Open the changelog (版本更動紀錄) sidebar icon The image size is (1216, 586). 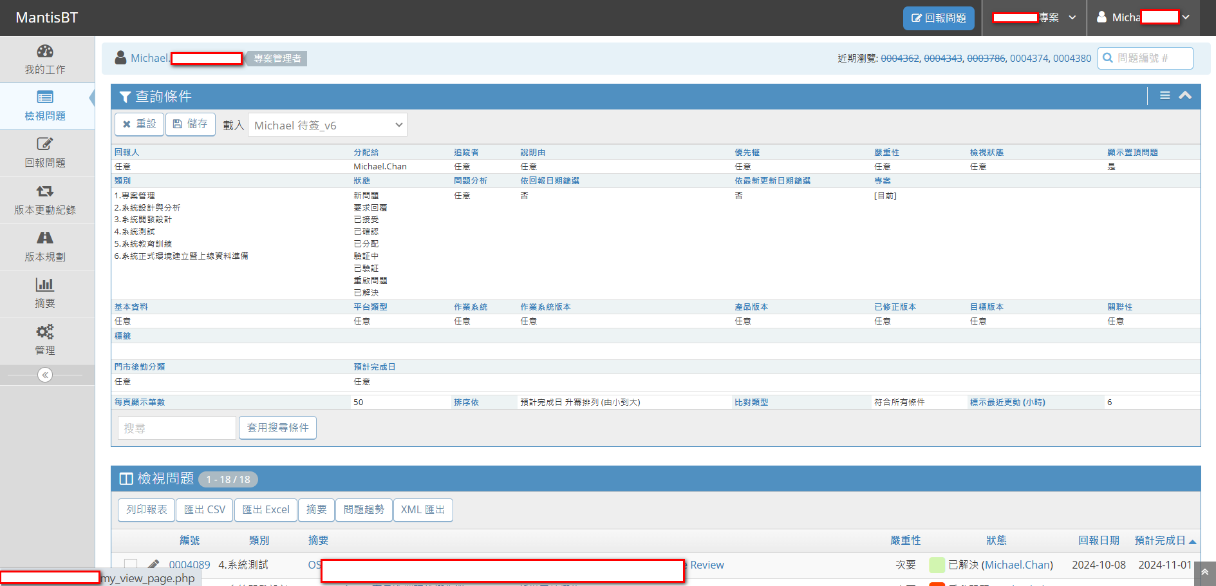click(45, 191)
